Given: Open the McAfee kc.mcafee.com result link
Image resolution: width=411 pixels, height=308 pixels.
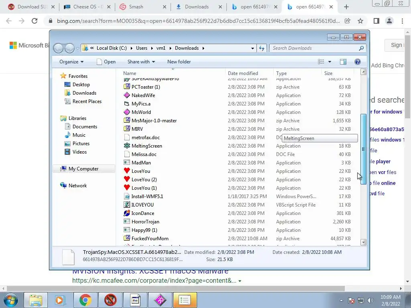Looking at the screenshot, I should point(155,281).
